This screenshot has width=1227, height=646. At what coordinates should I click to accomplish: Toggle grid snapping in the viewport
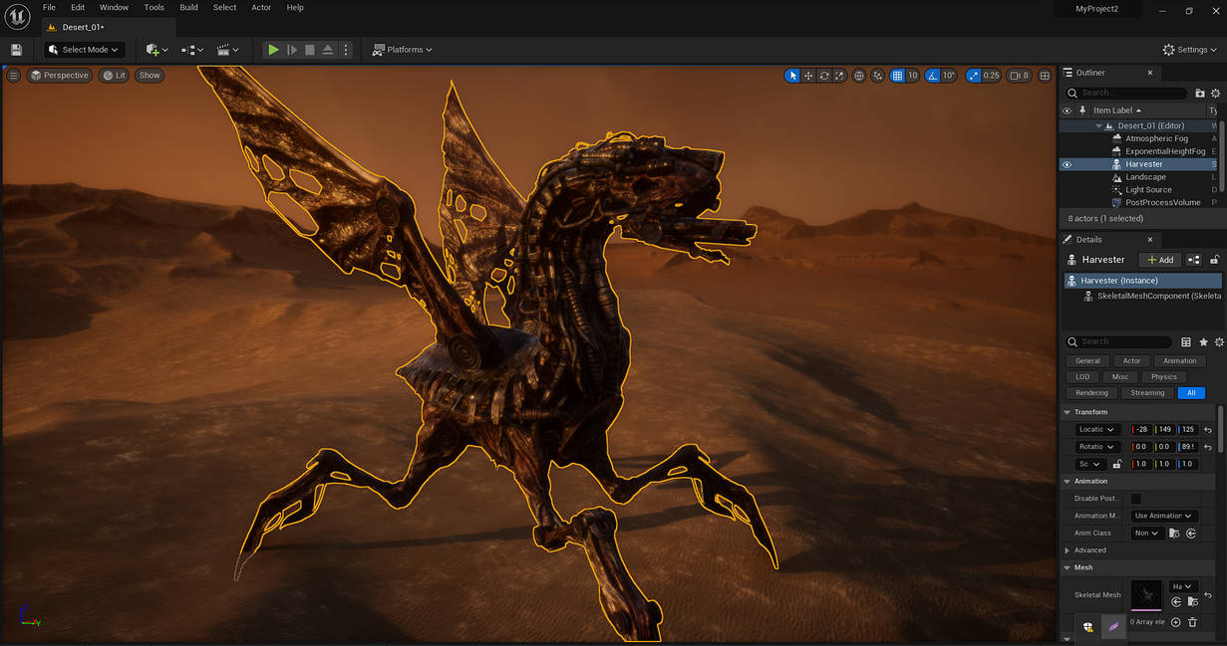pos(898,75)
